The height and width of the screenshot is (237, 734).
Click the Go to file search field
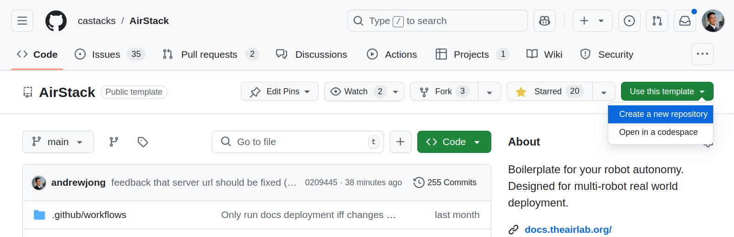point(297,142)
